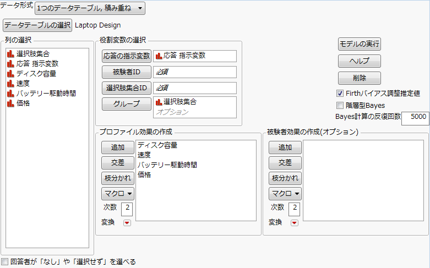This screenshot has height=268, width=430.
Task: Uncheck Firthバイアス調整推定値
Action: pyautogui.click(x=340, y=94)
